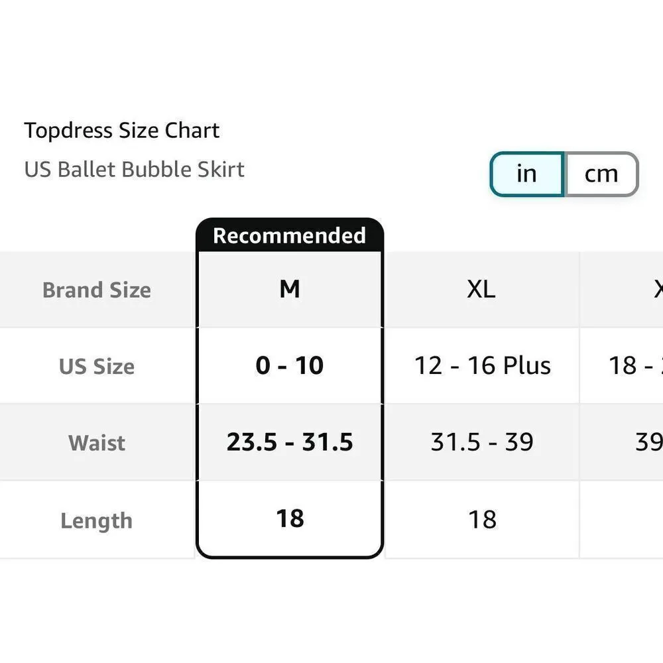Screen dimensions: 663x663
Task: Select the XL brand size column
Action: tap(481, 290)
